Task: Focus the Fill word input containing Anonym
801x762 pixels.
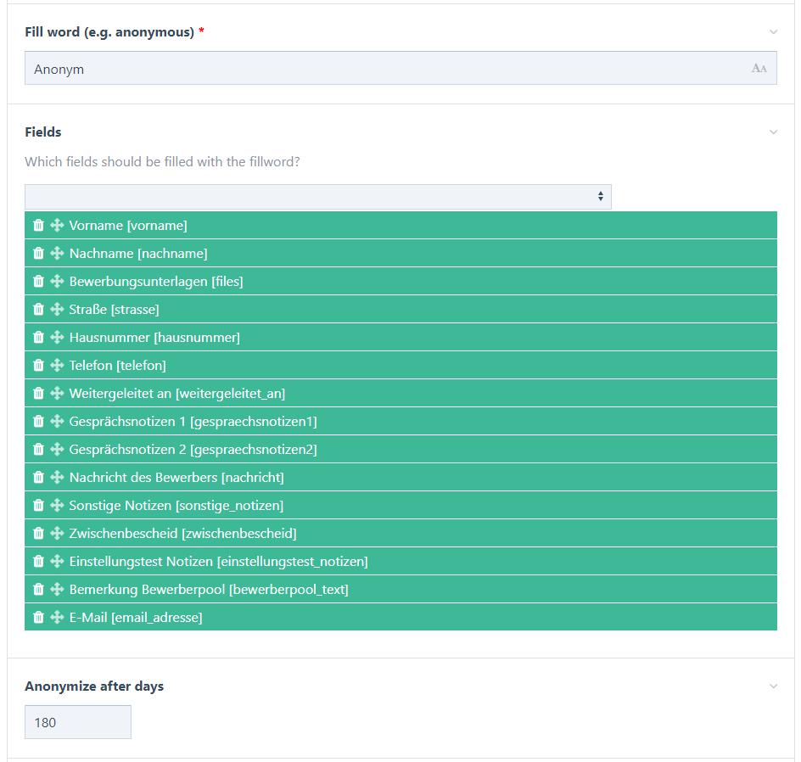Action: 400,68
